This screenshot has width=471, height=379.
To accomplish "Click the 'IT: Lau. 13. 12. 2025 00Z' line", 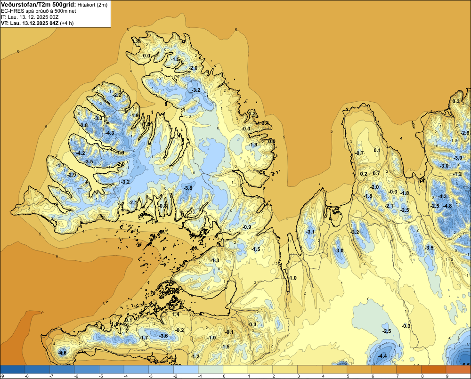I will (x=30, y=17).
